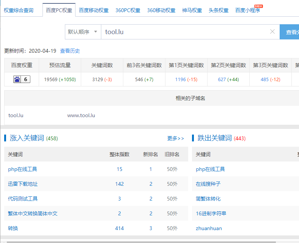299x243 pixels.
Task: Open 更多>> for rising keywords
Action: pyautogui.click(x=176, y=138)
